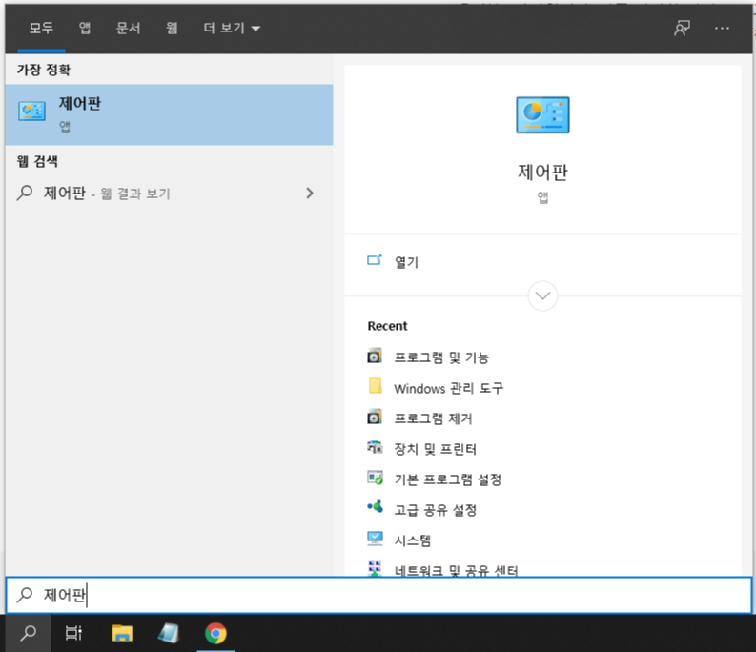Click the 제어판 - 웹 결과 보기 entry

point(169,193)
